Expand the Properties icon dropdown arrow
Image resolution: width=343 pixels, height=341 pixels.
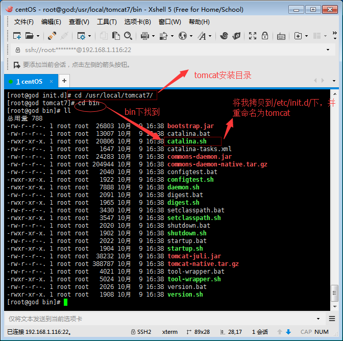click(89, 36)
